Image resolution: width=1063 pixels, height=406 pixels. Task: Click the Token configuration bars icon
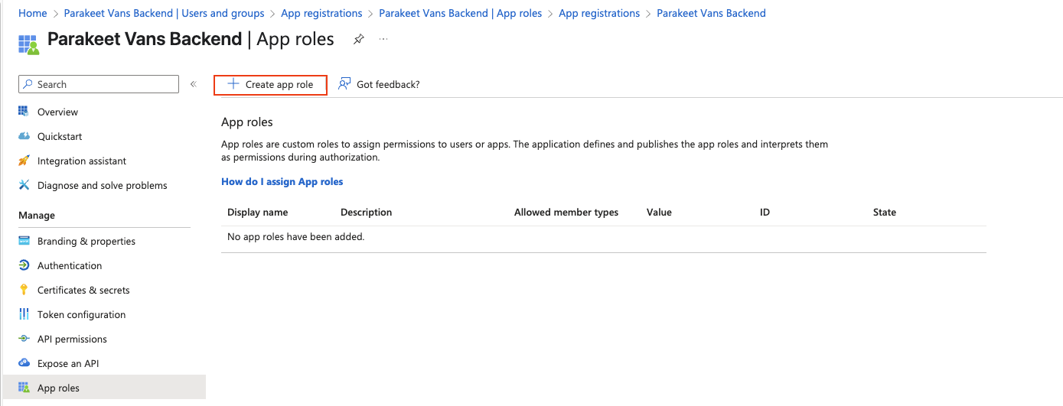click(24, 314)
